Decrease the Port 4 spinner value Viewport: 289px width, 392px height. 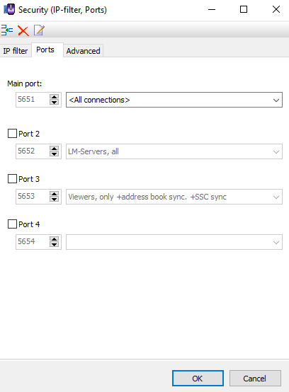tap(54, 245)
